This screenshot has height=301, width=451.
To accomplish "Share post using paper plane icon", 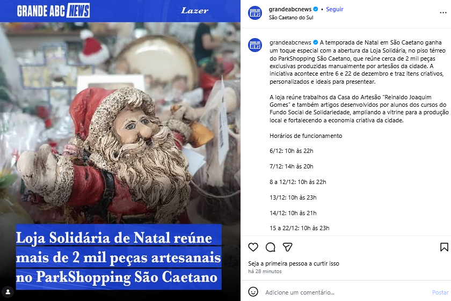I will (x=288, y=247).
